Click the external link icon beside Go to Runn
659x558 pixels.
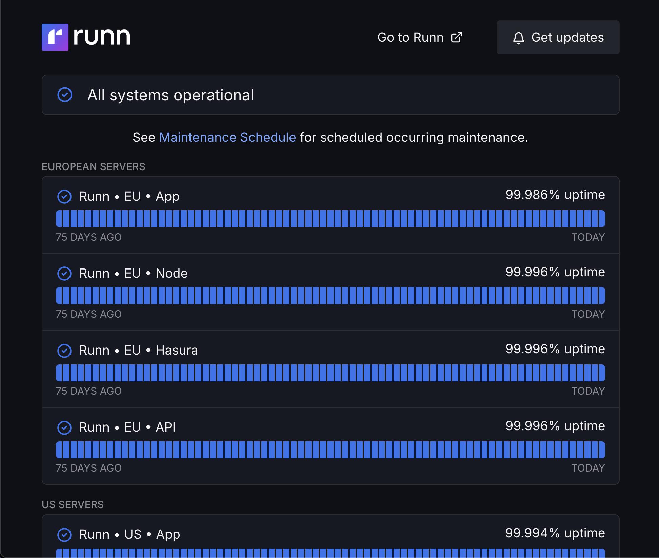pos(456,37)
